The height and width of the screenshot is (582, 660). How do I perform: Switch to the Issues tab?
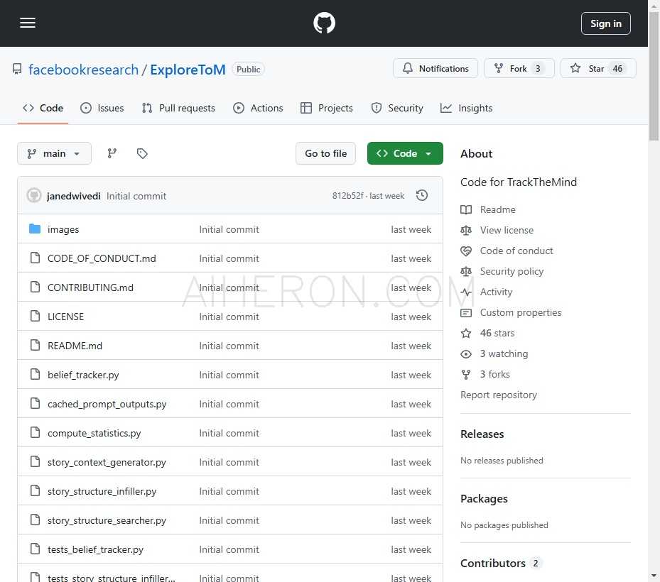[102, 108]
